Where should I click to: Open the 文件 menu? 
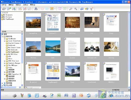(4, 5)
